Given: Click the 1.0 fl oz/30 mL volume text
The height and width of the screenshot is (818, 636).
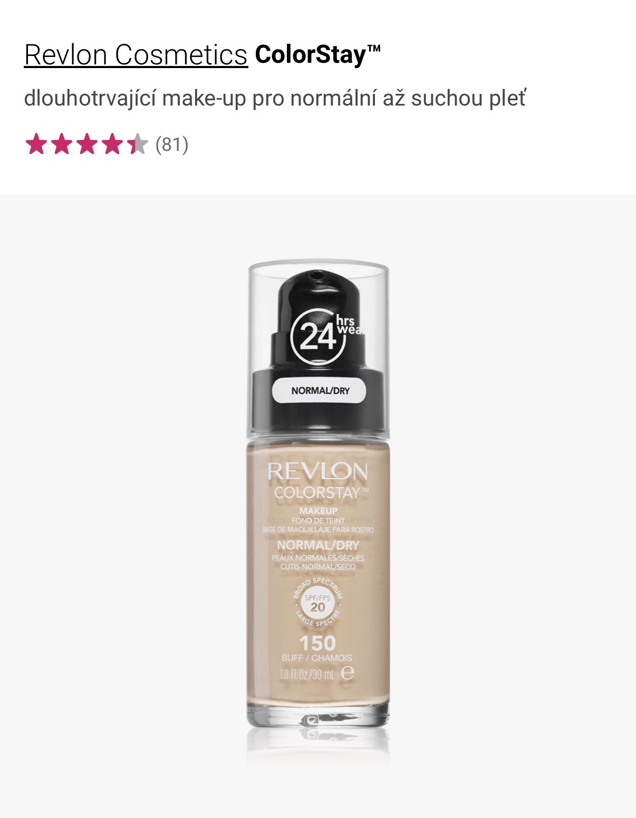Looking at the screenshot, I should point(307,674).
